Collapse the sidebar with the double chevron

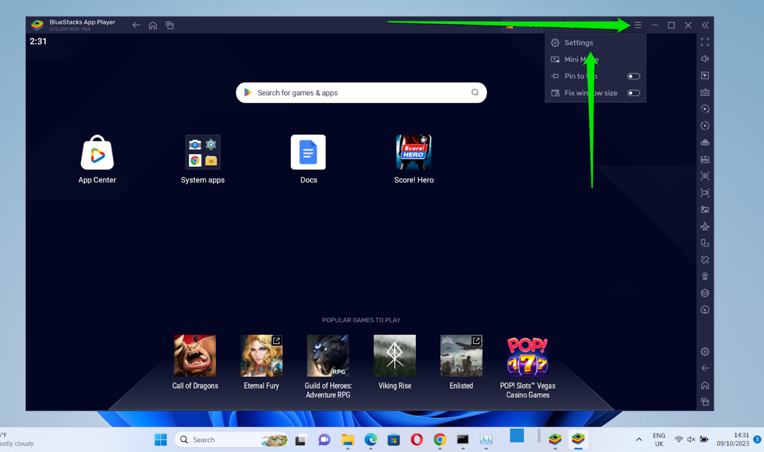705,25
